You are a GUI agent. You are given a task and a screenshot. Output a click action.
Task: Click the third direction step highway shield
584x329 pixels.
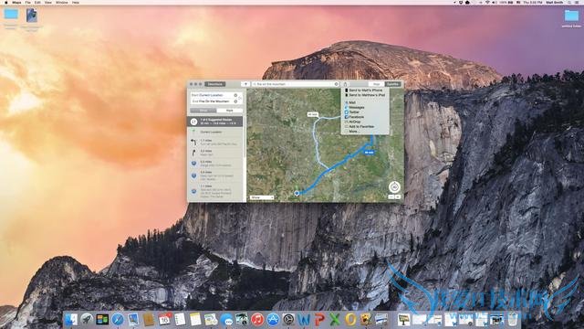193,164
